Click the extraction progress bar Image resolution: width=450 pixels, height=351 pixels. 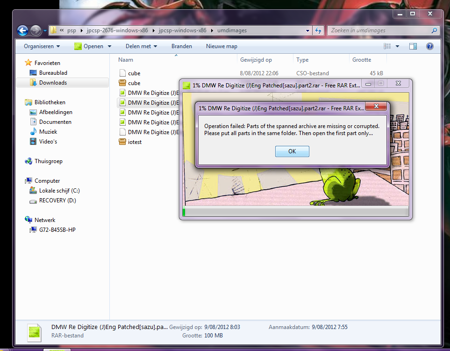(296, 212)
